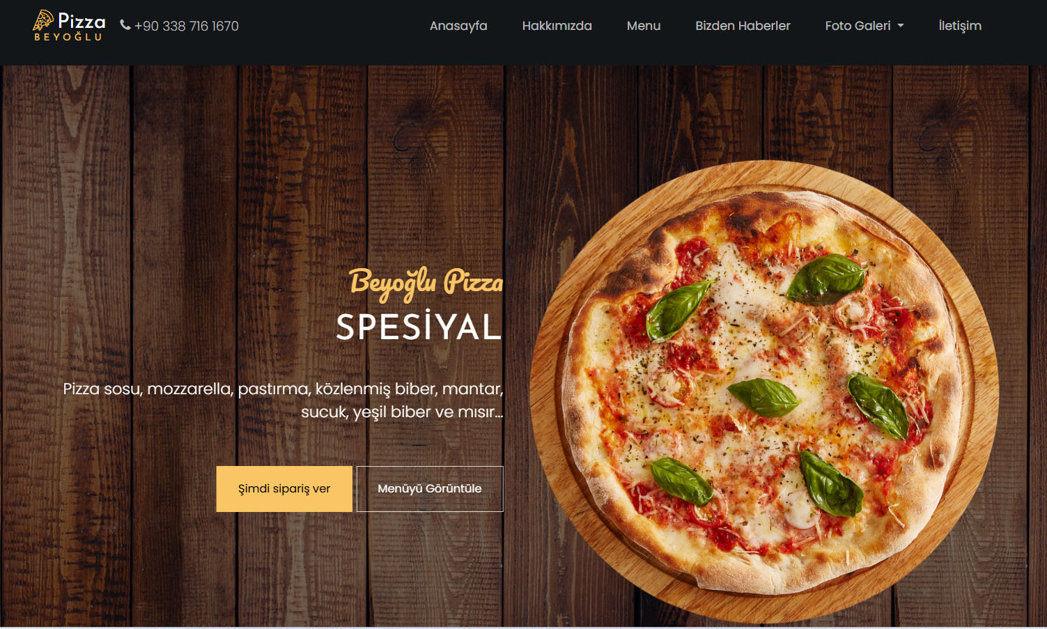1047x629 pixels.
Task: Click the SPESİYAL heading
Action: click(419, 327)
